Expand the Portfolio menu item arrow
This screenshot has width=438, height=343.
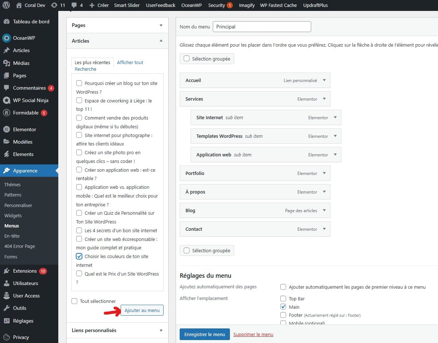pyautogui.click(x=324, y=173)
